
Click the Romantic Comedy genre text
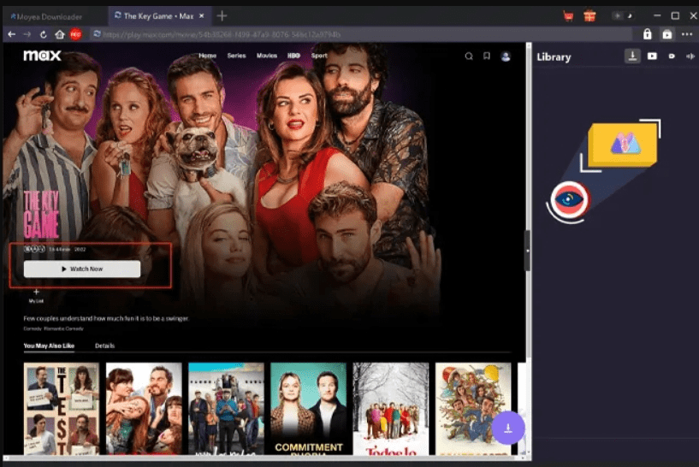[x=64, y=328]
